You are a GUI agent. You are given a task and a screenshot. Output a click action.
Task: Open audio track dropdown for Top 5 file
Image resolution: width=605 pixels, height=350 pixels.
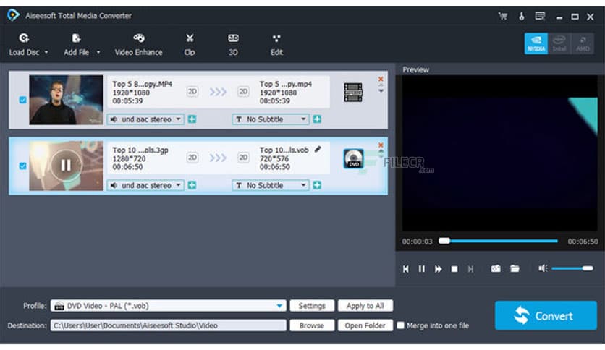tap(145, 119)
